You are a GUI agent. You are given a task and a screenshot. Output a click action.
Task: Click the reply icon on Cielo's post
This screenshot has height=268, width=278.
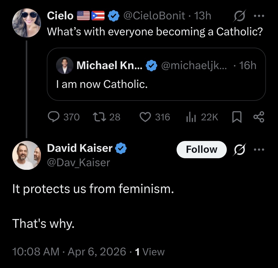(x=54, y=117)
